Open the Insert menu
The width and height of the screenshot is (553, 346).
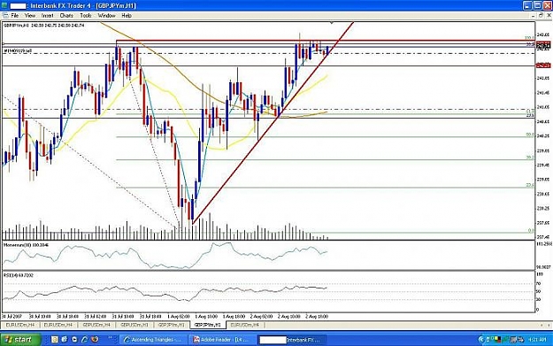[x=47, y=16]
